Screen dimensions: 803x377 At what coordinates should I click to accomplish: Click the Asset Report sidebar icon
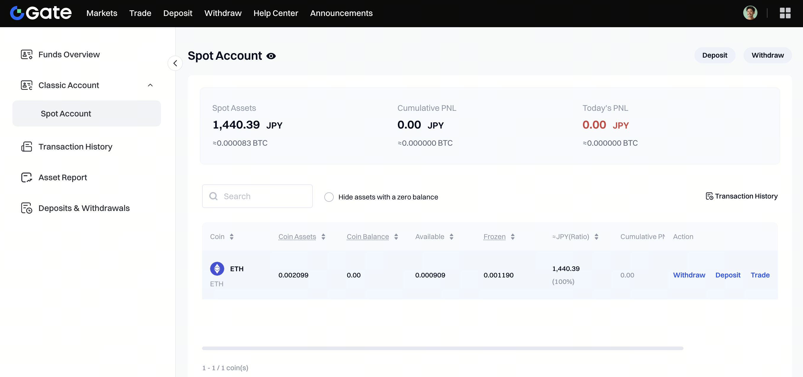coord(27,178)
